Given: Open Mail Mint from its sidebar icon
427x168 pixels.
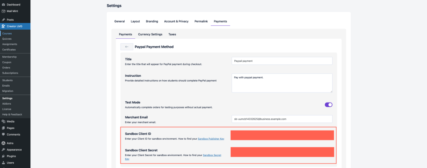Looking at the screenshot, I should [3, 11].
